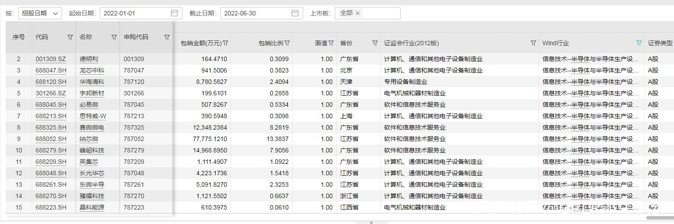This screenshot has width=674, height=224.
Task: Open filter for 包销比例 column
Action: pyautogui.click(x=287, y=43)
